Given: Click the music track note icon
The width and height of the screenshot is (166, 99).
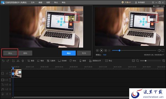Looking at the screenshot, I should coord(2,89).
